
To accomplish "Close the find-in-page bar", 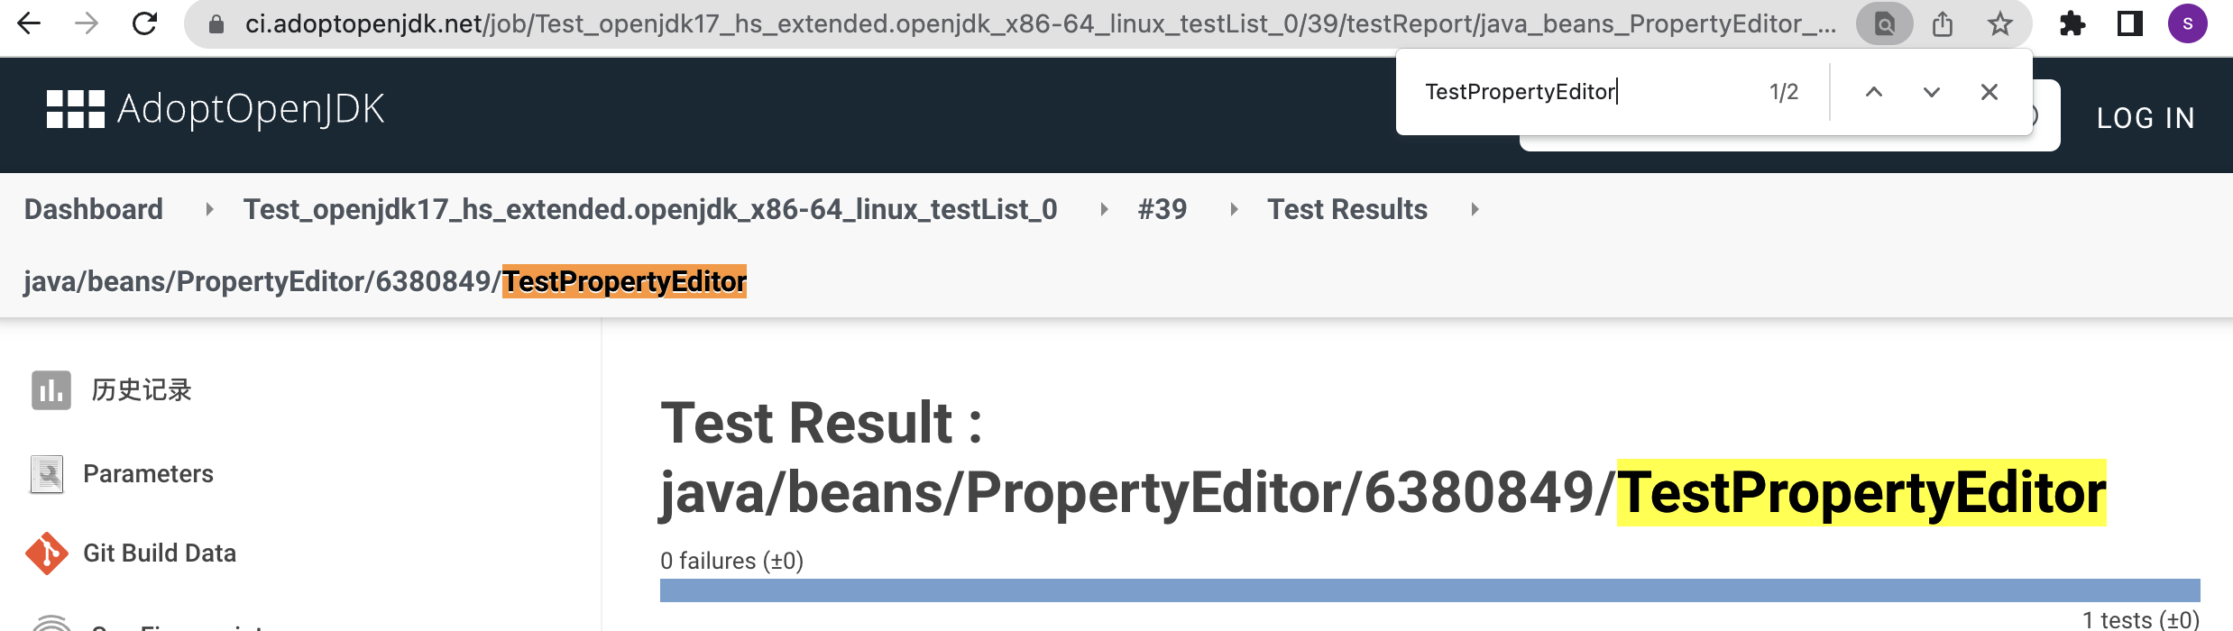I will click(1989, 92).
